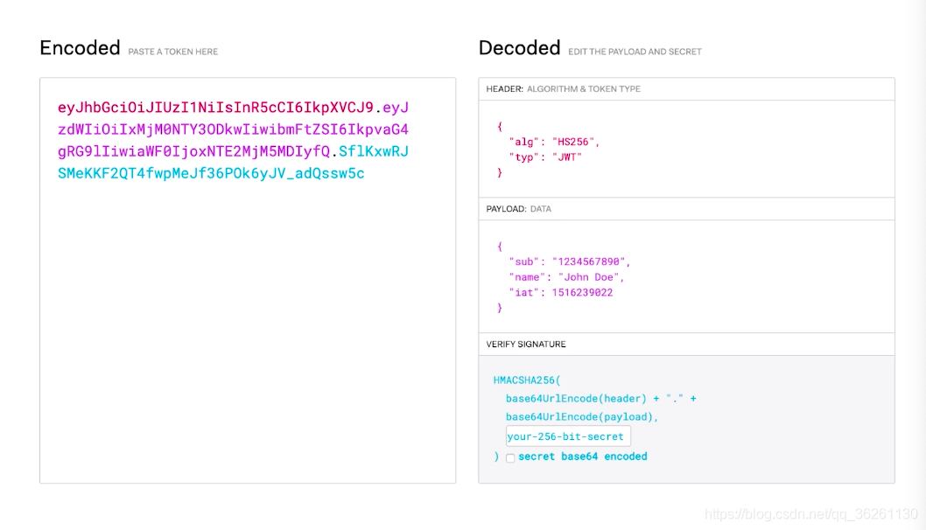Click the "alg": "HS256" line
Screen dimensions: 926x530
point(554,142)
